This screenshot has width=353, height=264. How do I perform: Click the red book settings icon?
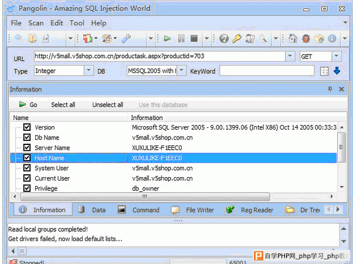(x=87, y=39)
